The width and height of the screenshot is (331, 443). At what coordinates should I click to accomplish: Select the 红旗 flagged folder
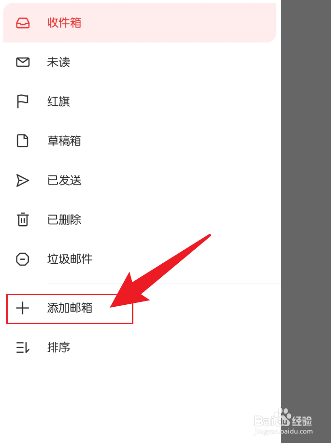[x=140, y=101]
